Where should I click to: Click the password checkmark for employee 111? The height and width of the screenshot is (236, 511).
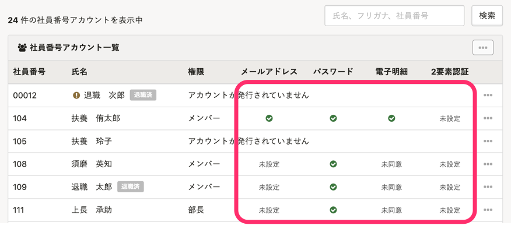point(333,210)
